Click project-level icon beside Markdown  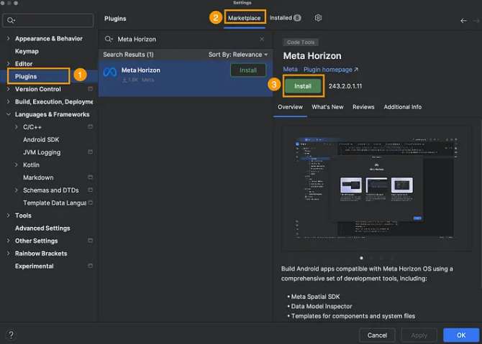pyautogui.click(x=91, y=177)
